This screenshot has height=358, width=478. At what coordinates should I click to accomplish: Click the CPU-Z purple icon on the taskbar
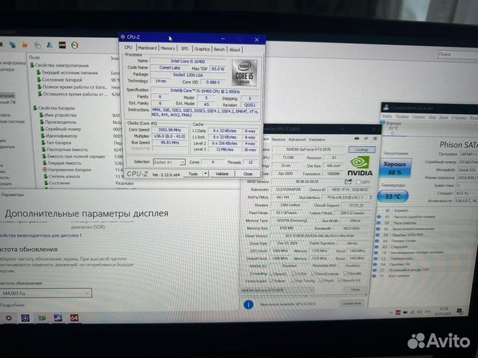(25, 318)
